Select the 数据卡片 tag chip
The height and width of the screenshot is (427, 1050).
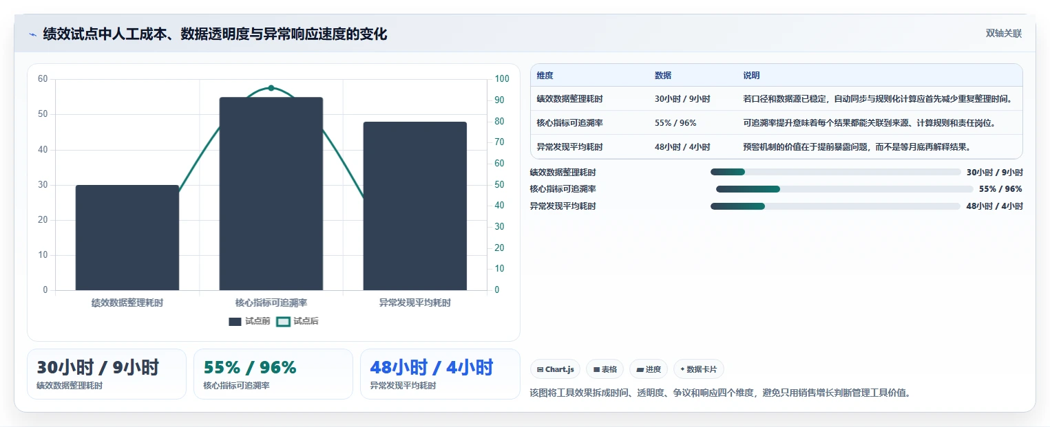pos(698,369)
